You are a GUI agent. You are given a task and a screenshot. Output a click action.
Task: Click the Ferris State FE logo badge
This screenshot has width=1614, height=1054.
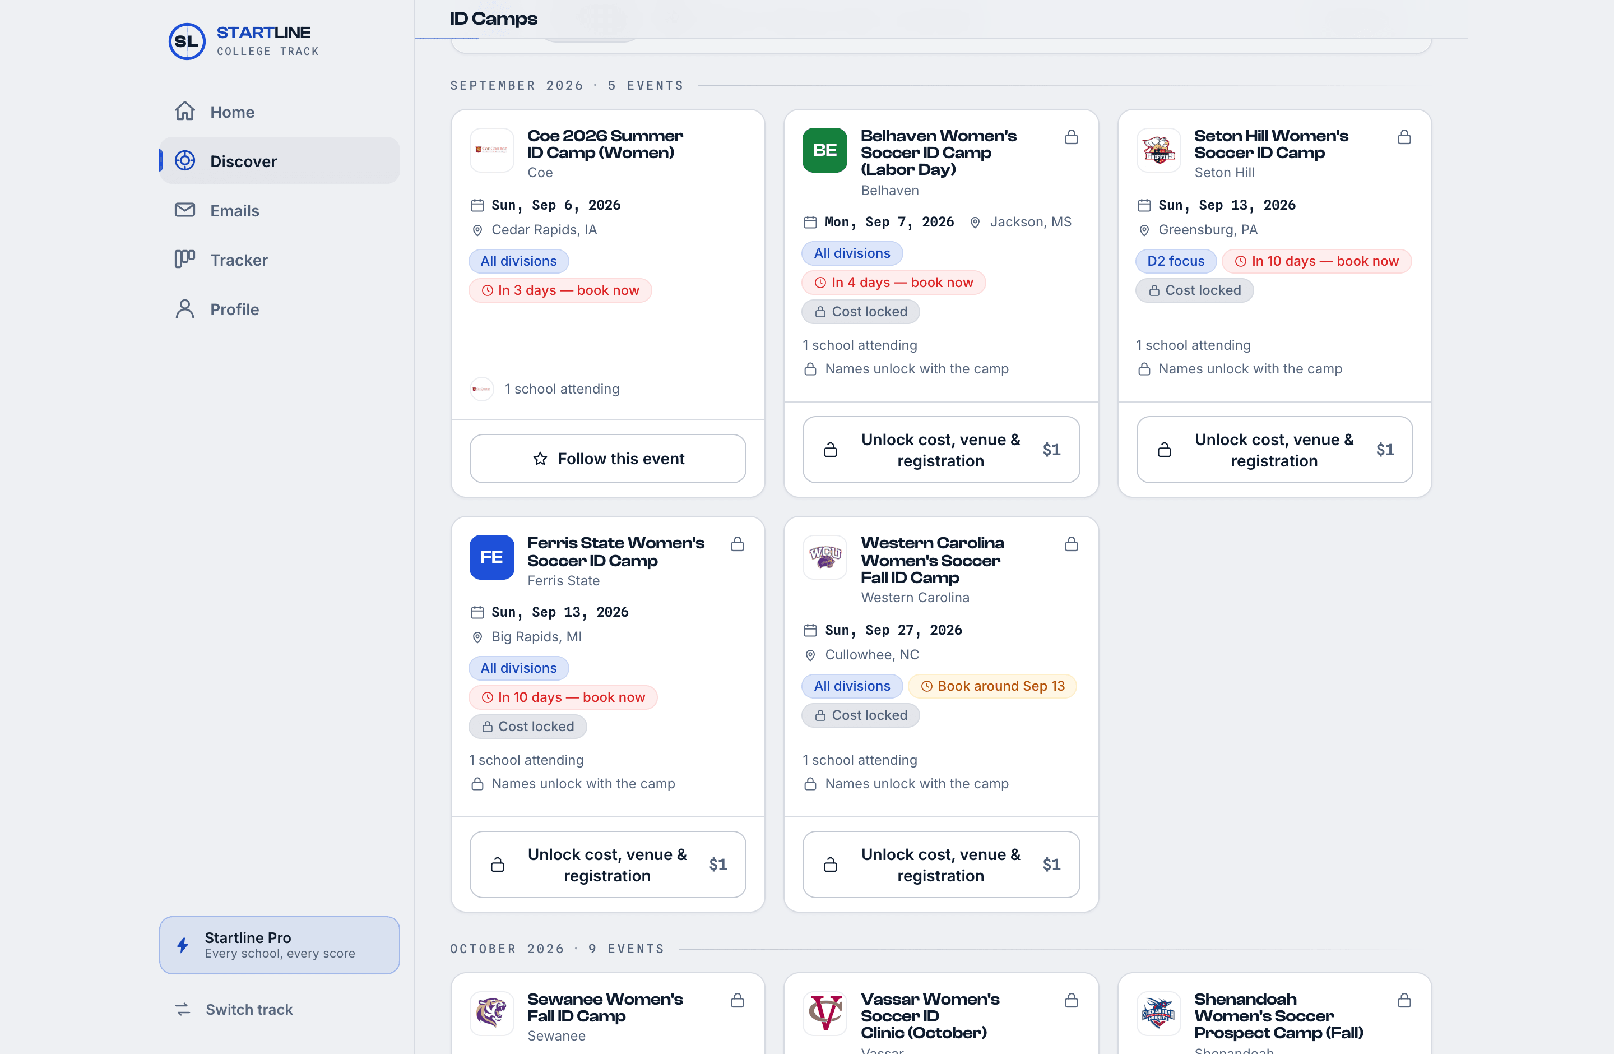(x=491, y=557)
